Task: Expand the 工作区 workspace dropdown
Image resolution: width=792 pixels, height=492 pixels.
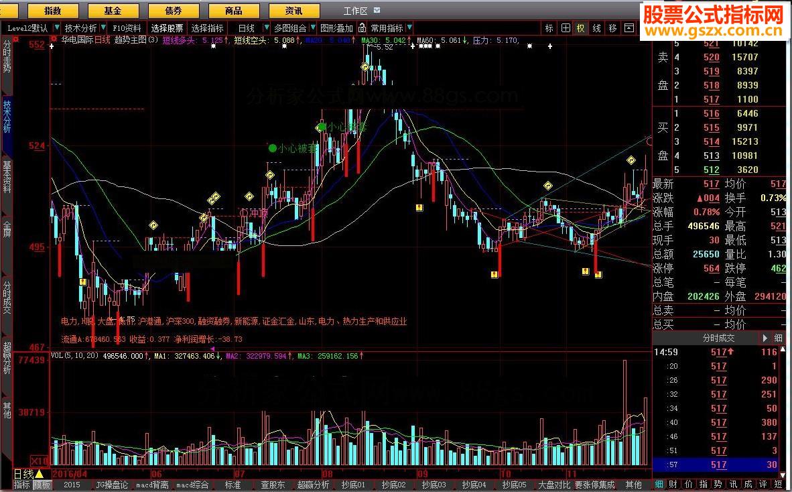Action: click(x=377, y=11)
